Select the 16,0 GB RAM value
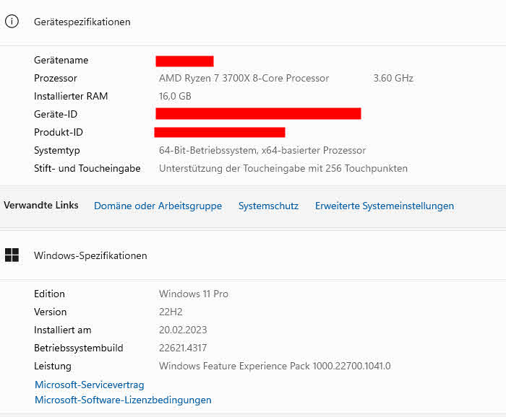This screenshot has height=417, width=506. [175, 96]
